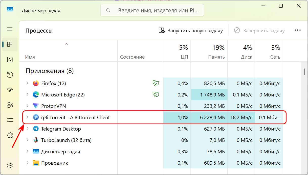Open the Processes page icon in sidebar
This screenshot has height=175, width=308.
point(10,44)
